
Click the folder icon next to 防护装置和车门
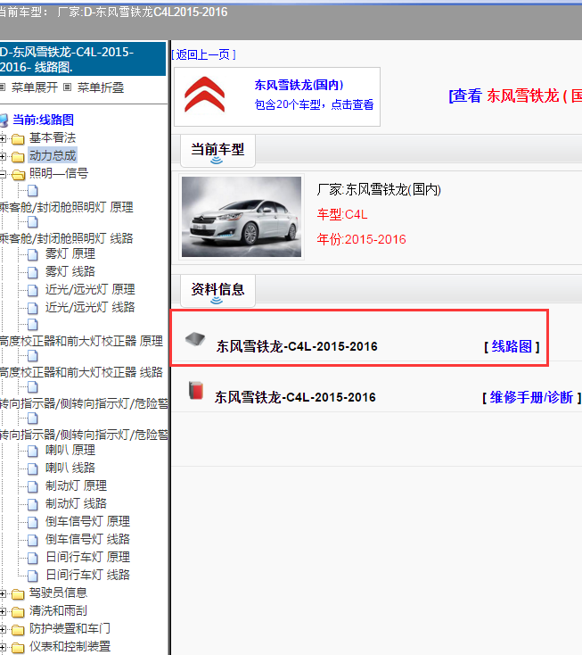coord(18,629)
